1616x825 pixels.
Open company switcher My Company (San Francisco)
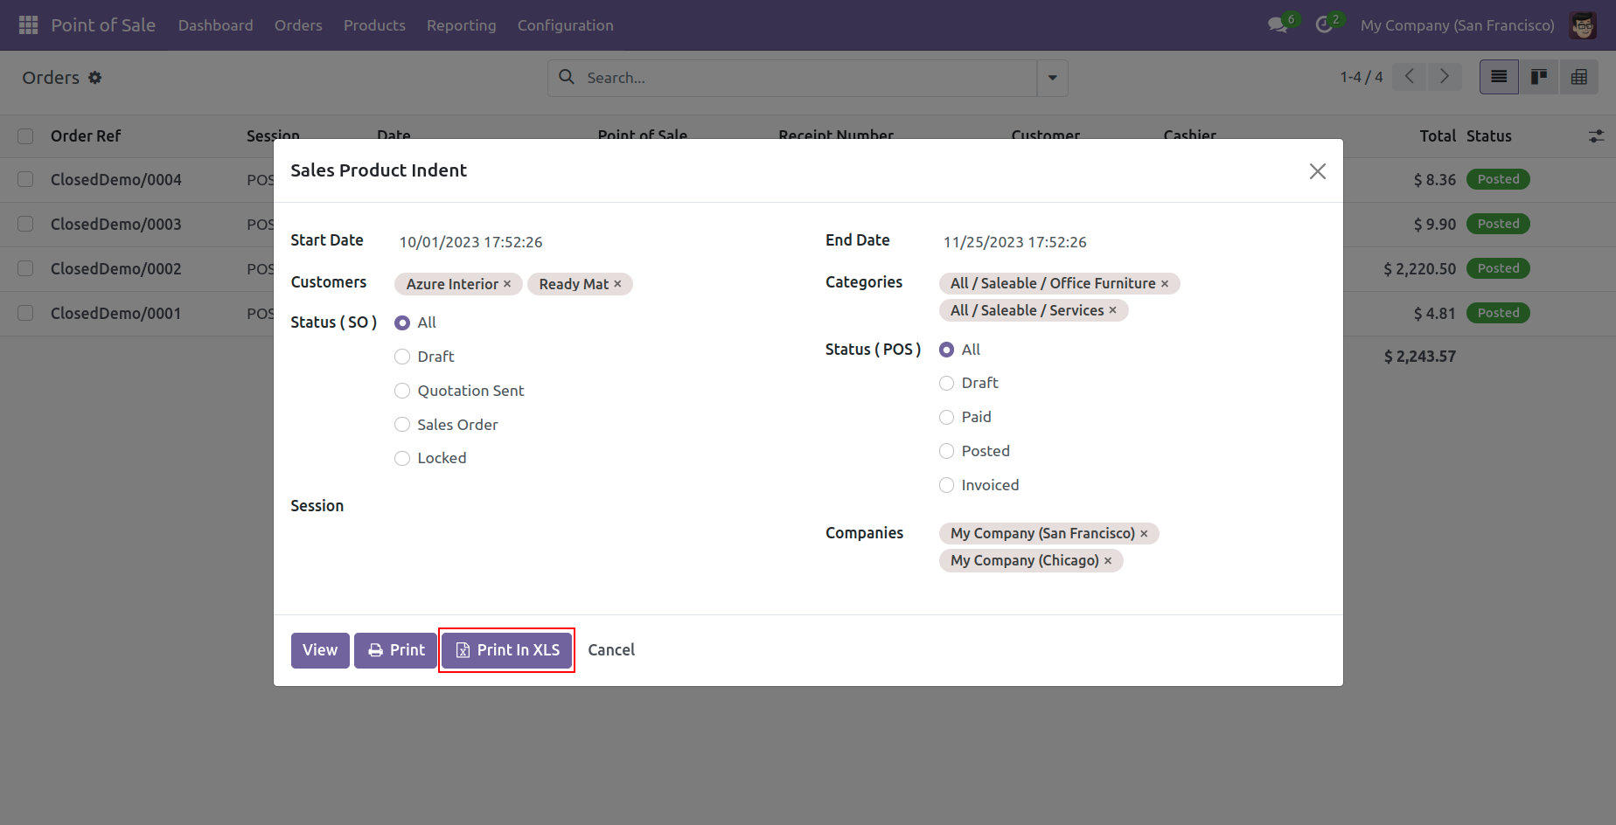click(1457, 25)
